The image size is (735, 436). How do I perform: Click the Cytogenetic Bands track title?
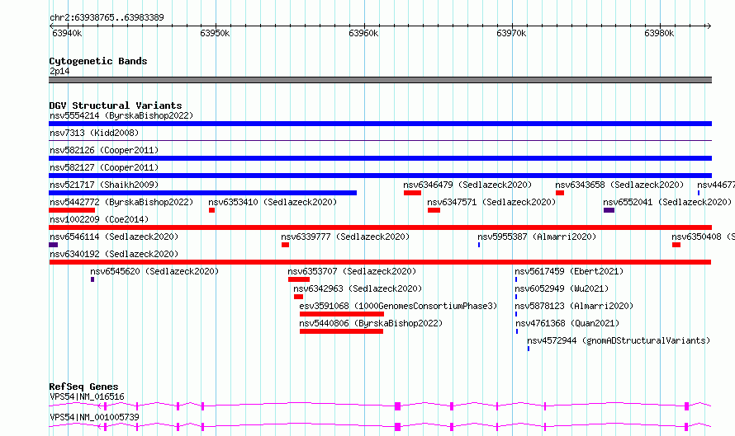[98, 61]
